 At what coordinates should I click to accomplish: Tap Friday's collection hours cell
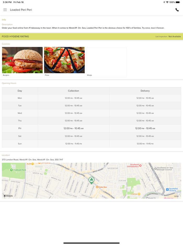pyautogui.click(x=73, y=128)
